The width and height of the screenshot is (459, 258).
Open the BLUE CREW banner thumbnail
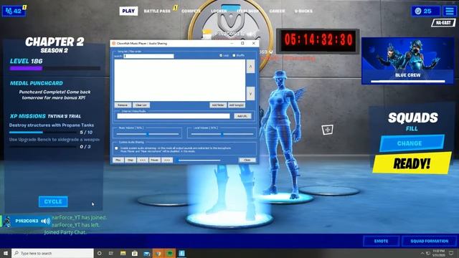tap(408, 60)
